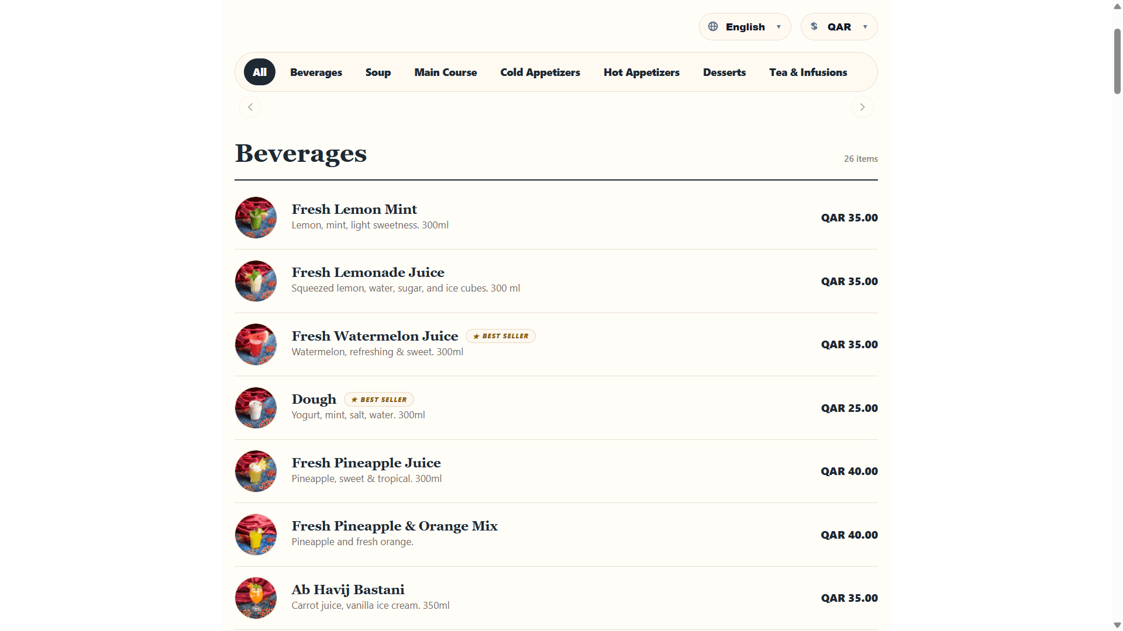Open the Pineapple & Orange Mix thumbnail
Viewport: 1123px width, 631px height.
[x=256, y=535]
